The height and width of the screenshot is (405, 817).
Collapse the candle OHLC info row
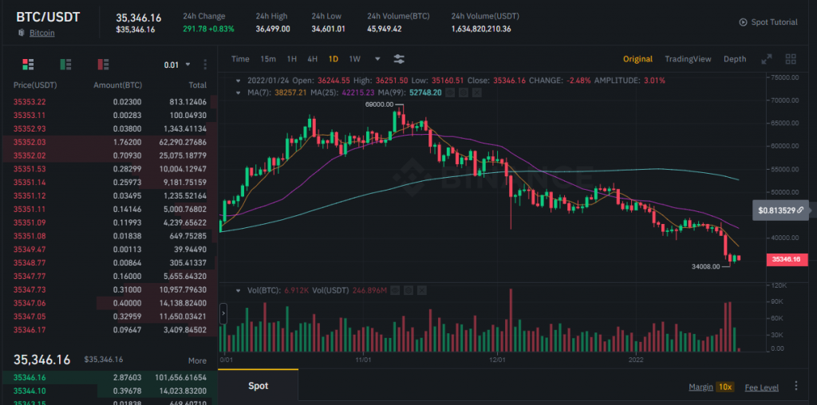239,81
